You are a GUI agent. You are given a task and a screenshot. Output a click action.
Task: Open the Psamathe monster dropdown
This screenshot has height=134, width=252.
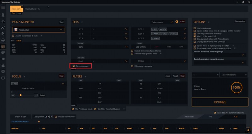pos(38,30)
